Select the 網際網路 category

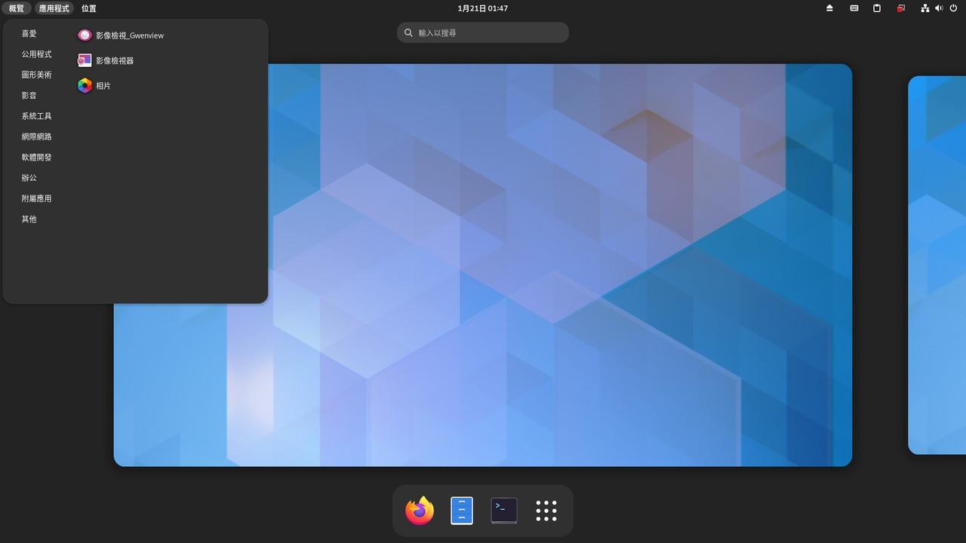coord(36,137)
